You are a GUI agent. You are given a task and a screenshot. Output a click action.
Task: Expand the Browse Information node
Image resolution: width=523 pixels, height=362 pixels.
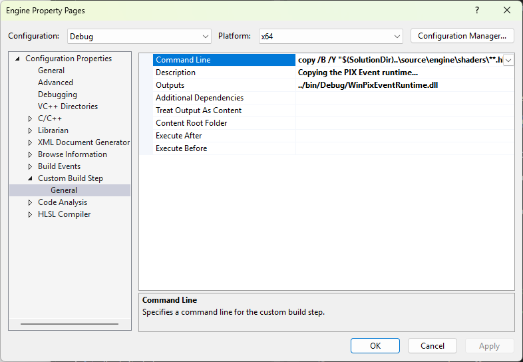pos(30,154)
